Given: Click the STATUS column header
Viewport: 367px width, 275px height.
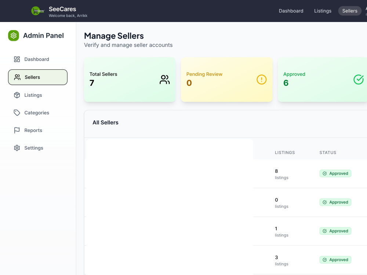Looking at the screenshot, I should pyautogui.click(x=328, y=153).
